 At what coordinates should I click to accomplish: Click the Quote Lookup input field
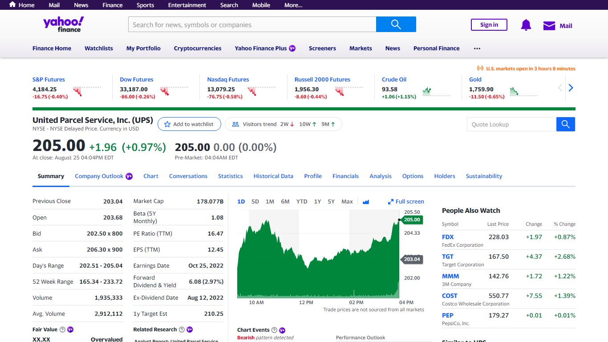(x=511, y=124)
